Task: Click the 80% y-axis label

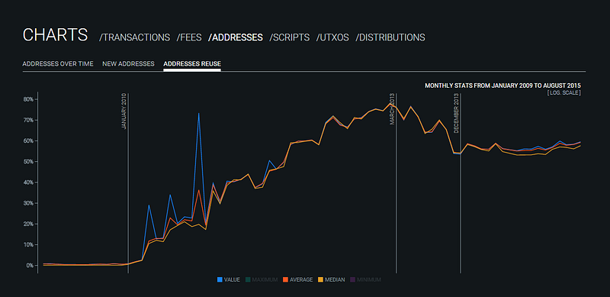Action: pos(28,99)
